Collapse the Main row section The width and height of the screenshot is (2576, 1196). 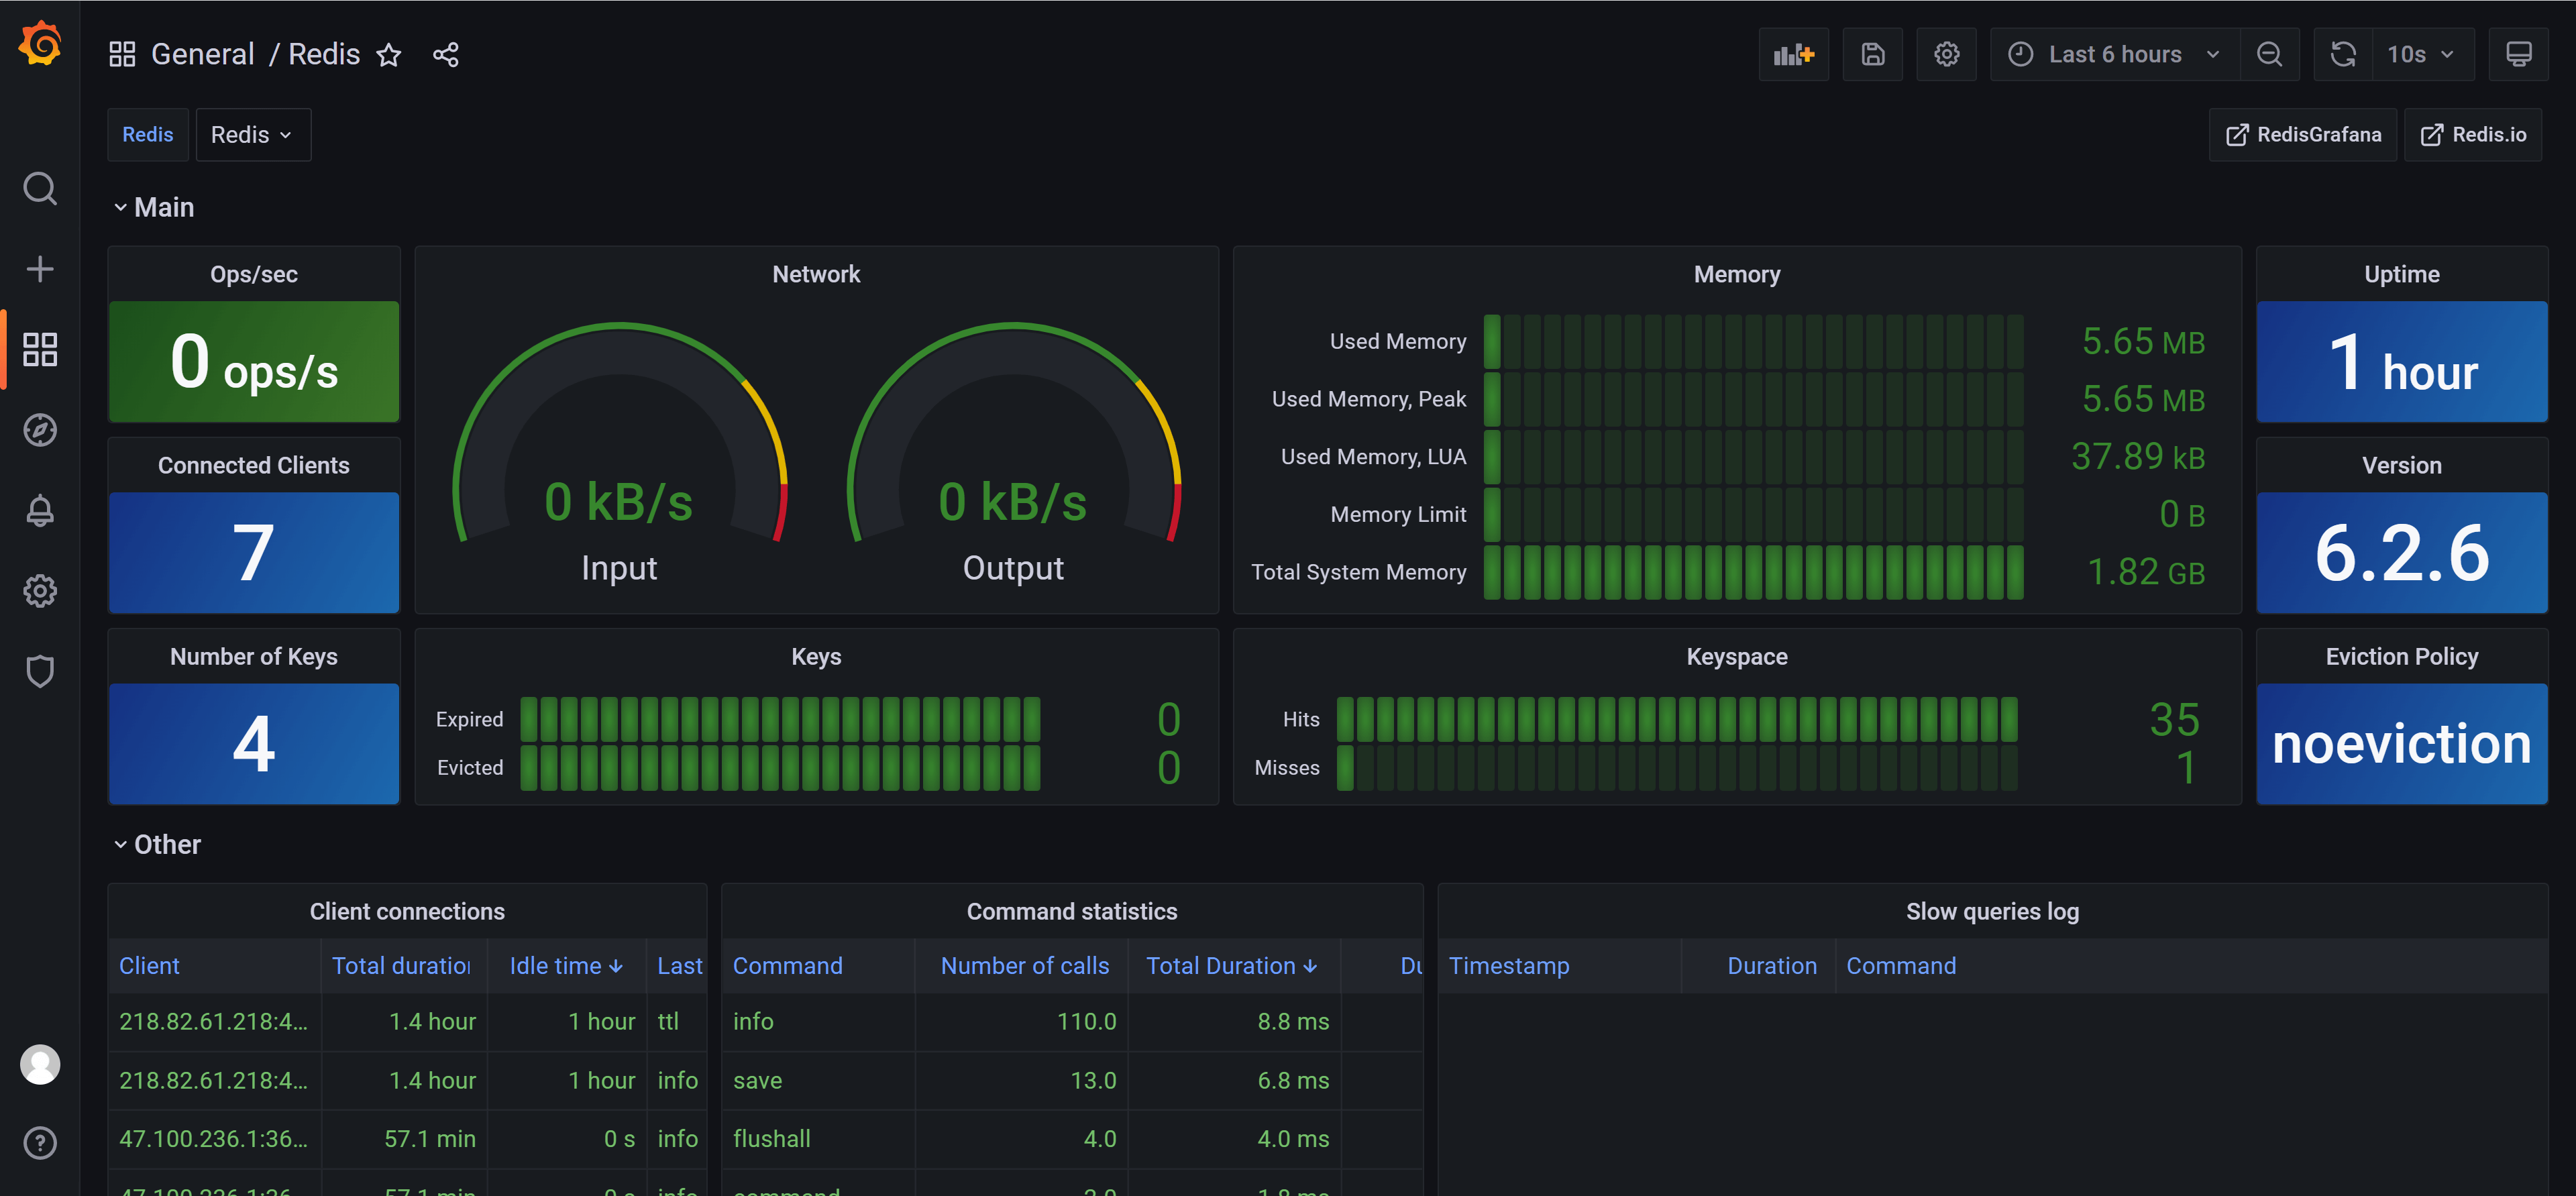(x=121, y=207)
